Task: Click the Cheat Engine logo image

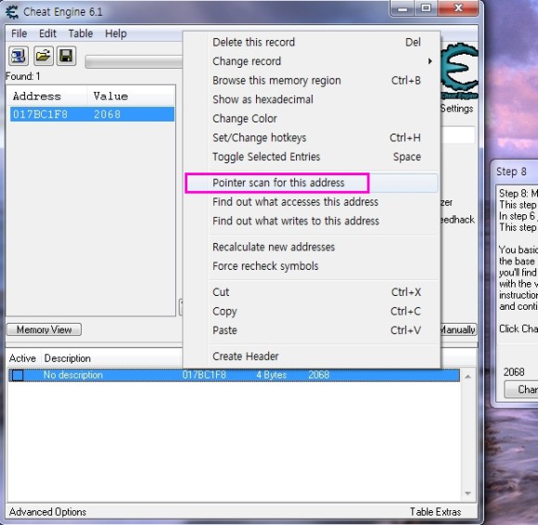Action: [459, 71]
